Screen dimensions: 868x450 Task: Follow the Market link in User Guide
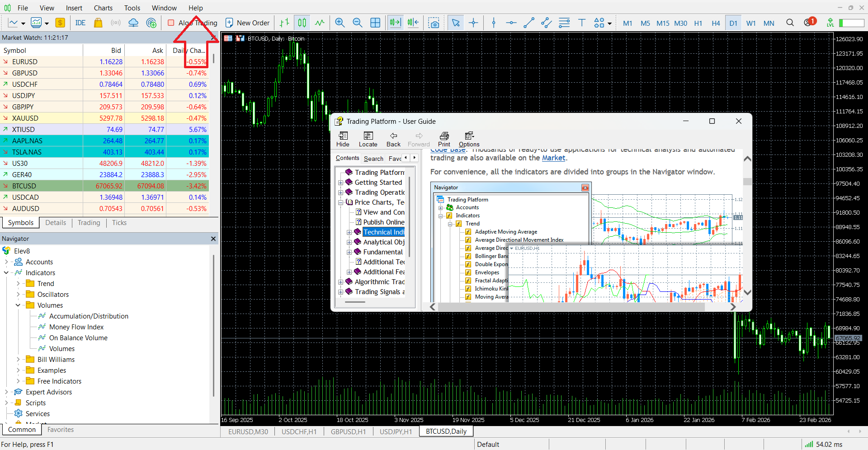click(553, 158)
